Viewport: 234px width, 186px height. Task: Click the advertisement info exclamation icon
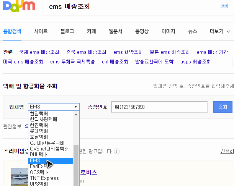(117, 151)
